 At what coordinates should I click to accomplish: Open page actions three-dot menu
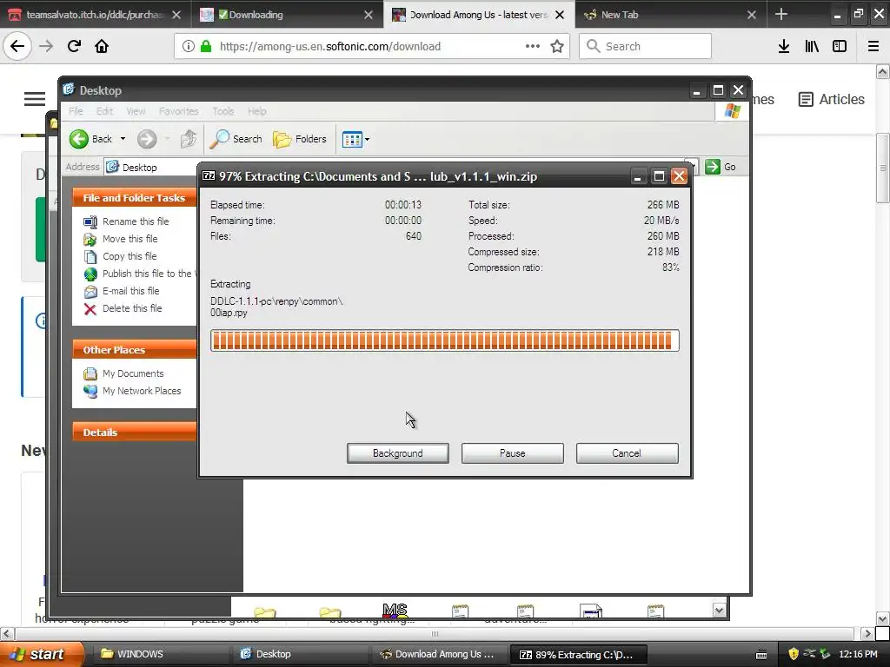coord(533,46)
